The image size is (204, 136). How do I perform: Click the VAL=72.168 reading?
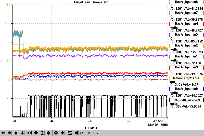[x=192, y=63]
